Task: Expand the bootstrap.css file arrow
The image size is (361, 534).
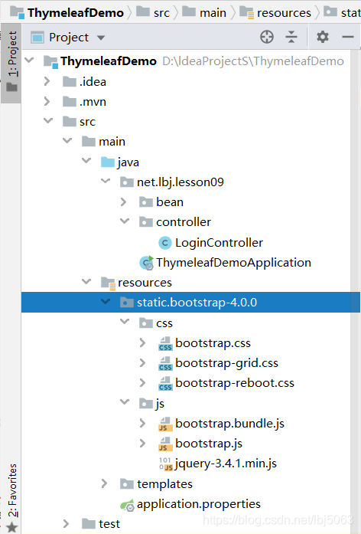Action: 142,342
